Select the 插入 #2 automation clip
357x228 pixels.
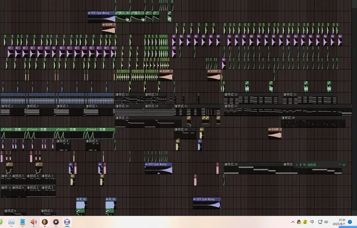coord(123,17)
